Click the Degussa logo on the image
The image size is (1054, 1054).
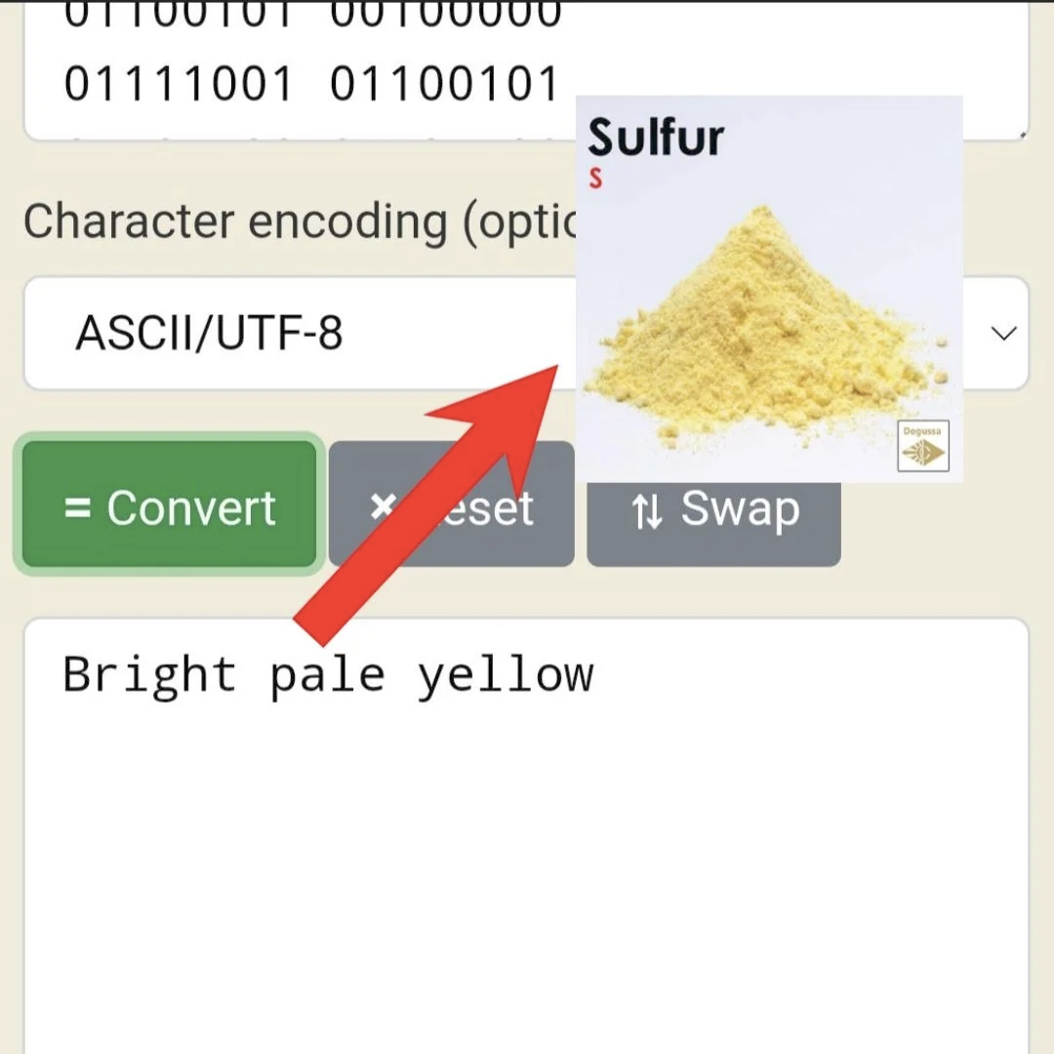[x=923, y=446]
